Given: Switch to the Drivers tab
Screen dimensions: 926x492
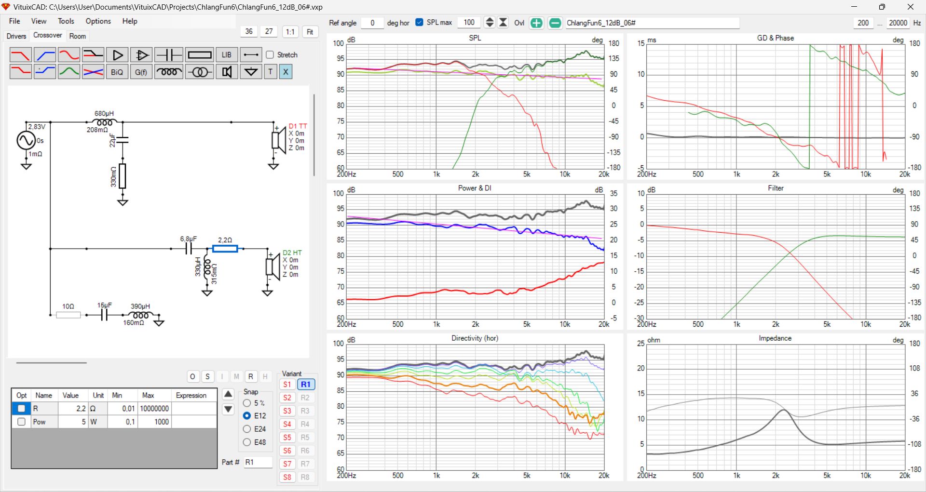Looking at the screenshot, I should pos(16,36).
